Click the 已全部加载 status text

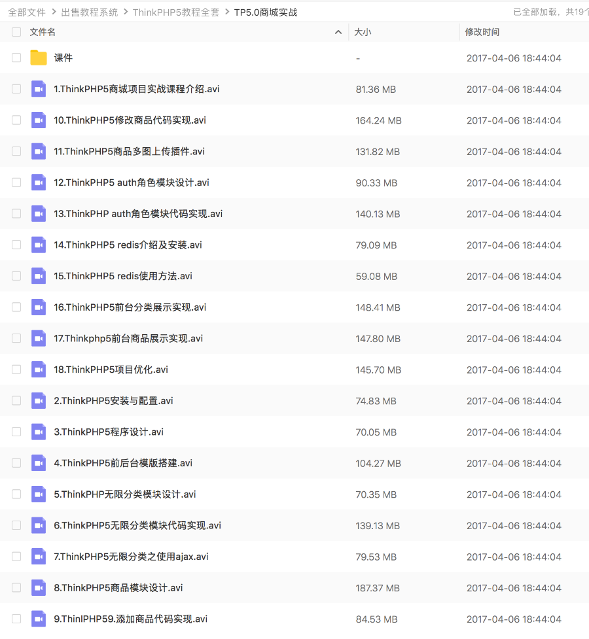[x=535, y=12]
